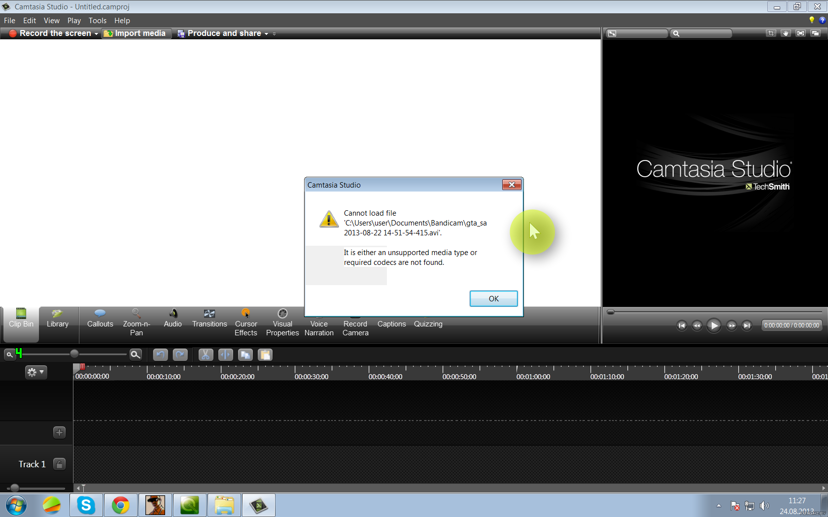Click the preview Play button
828x517 pixels.
(714, 325)
